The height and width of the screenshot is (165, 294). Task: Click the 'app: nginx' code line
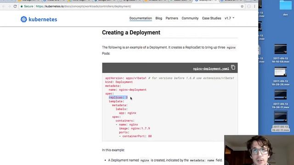pos(128,113)
